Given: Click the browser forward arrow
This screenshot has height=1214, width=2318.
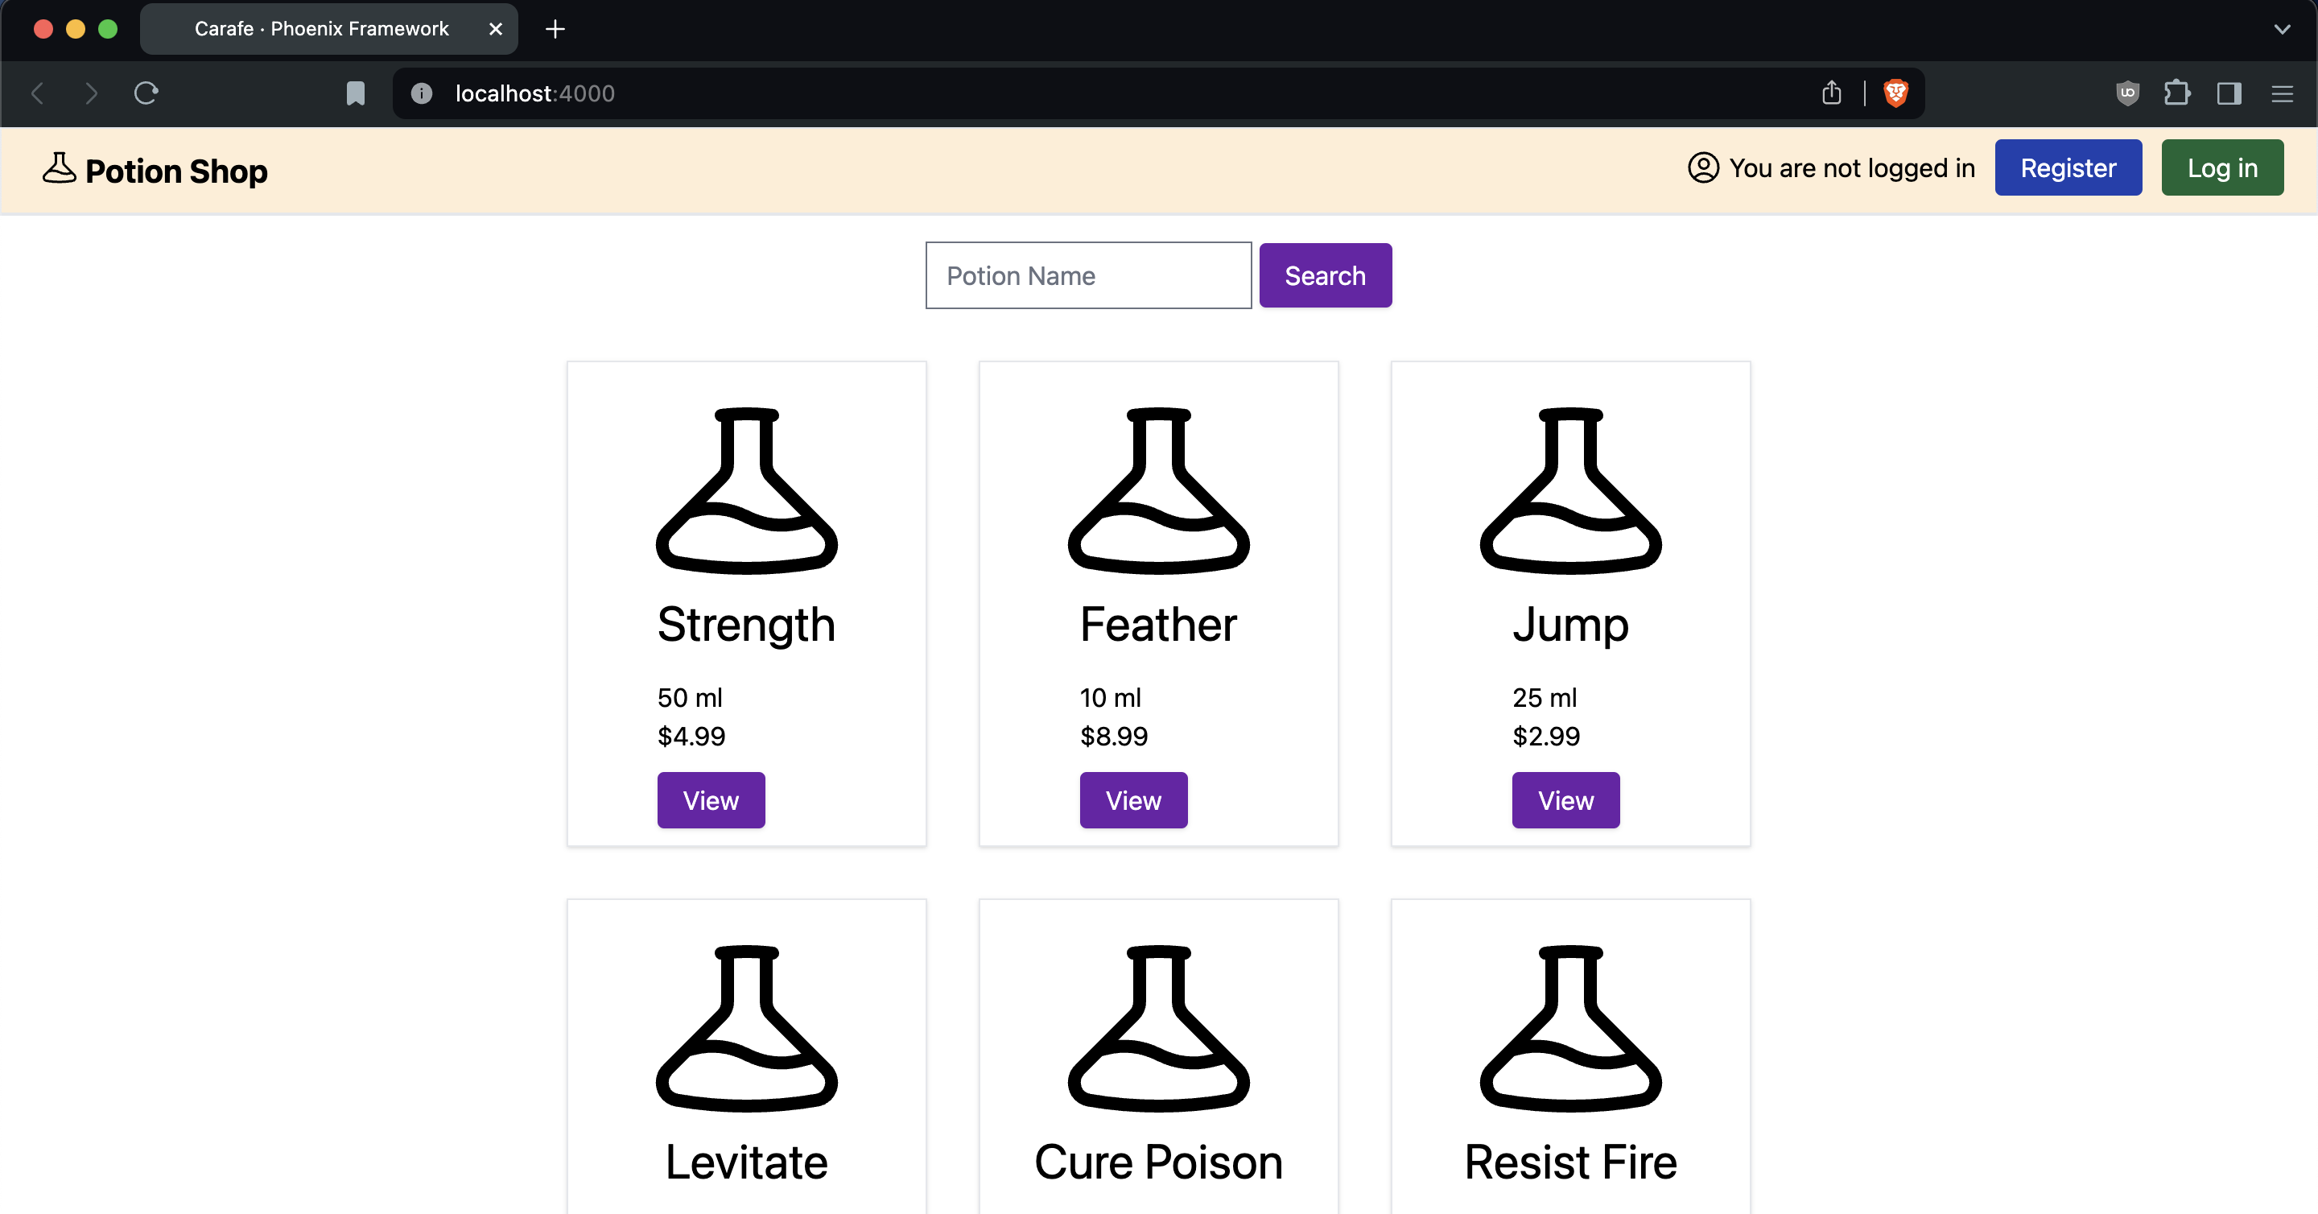Looking at the screenshot, I should (x=91, y=93).
